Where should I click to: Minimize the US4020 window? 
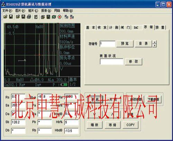click(158, 5)
